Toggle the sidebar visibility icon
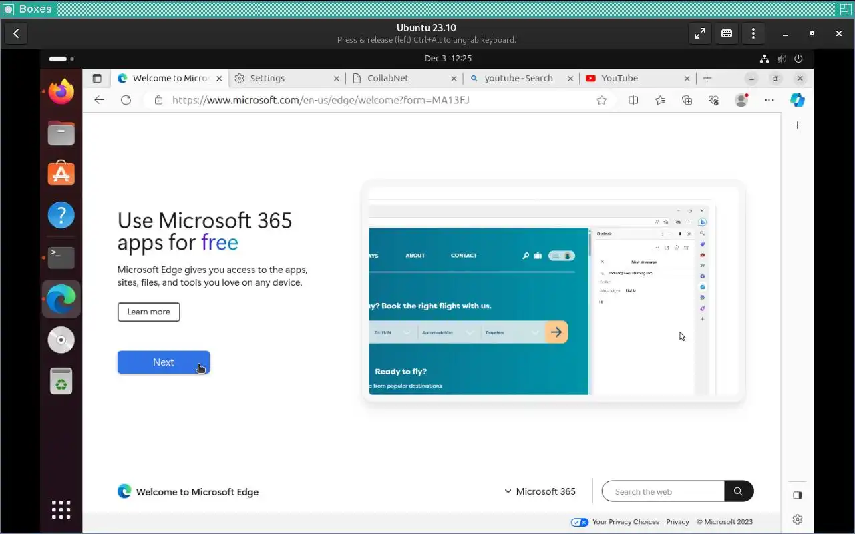Screen dimensions: 855x534 click(x=797, y=495)
